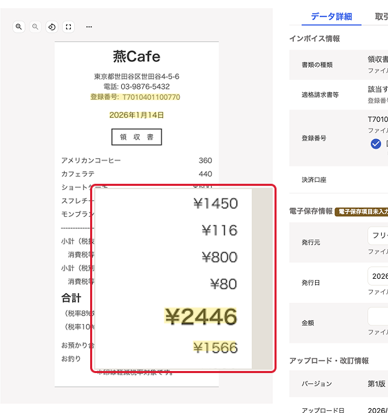Click the ¥80 tax value
388x413 pixels.
tap(224, 284)
